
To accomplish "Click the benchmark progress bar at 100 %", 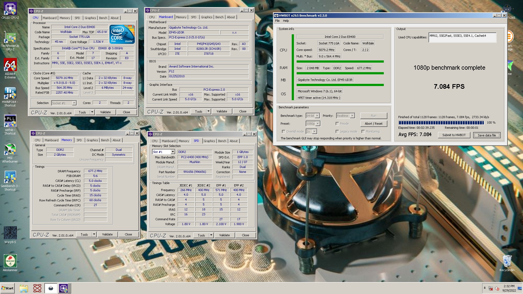I will click(x=441, y=123).
